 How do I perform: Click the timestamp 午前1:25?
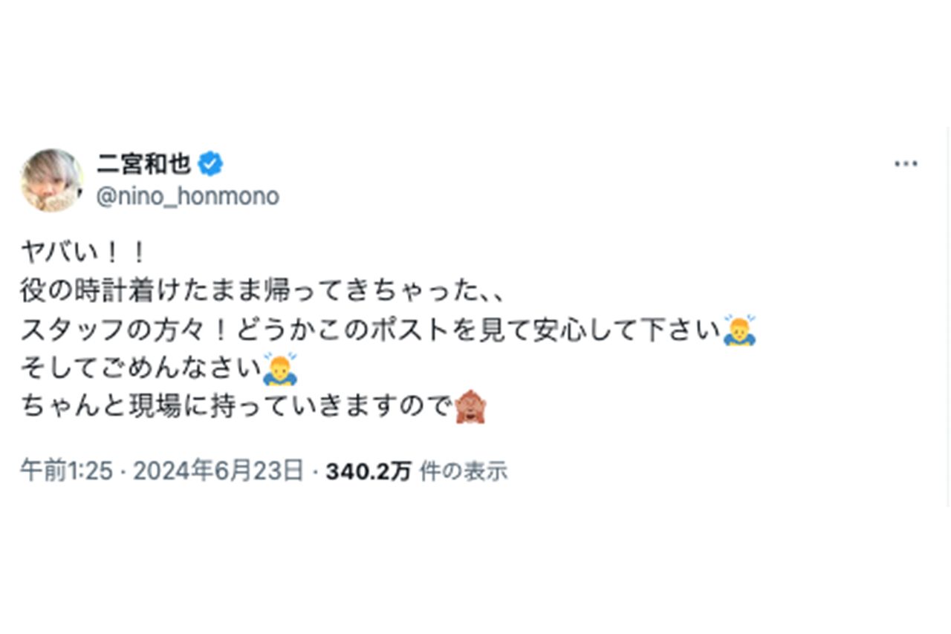(65, 471)
